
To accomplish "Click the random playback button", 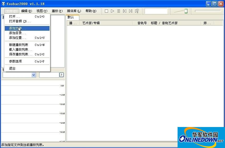I will (x=137, y=11).
